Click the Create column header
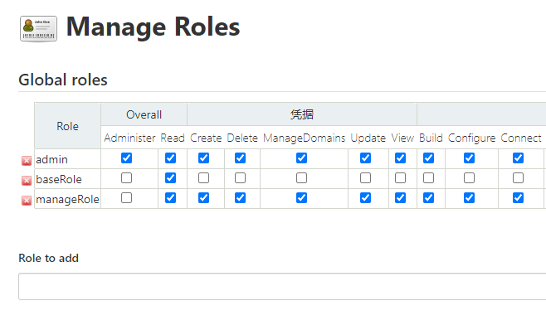The image size is (546, 325). click(x=206, y=138)
